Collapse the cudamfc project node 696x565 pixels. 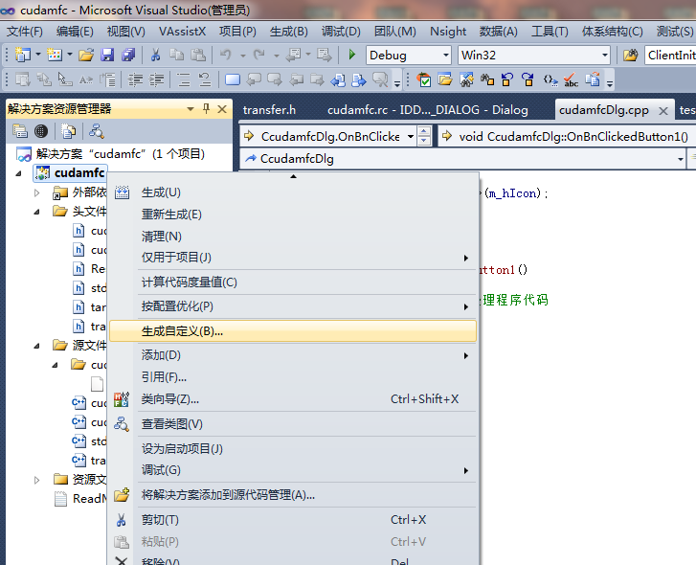pyautogui.click(x=18, y=173)
